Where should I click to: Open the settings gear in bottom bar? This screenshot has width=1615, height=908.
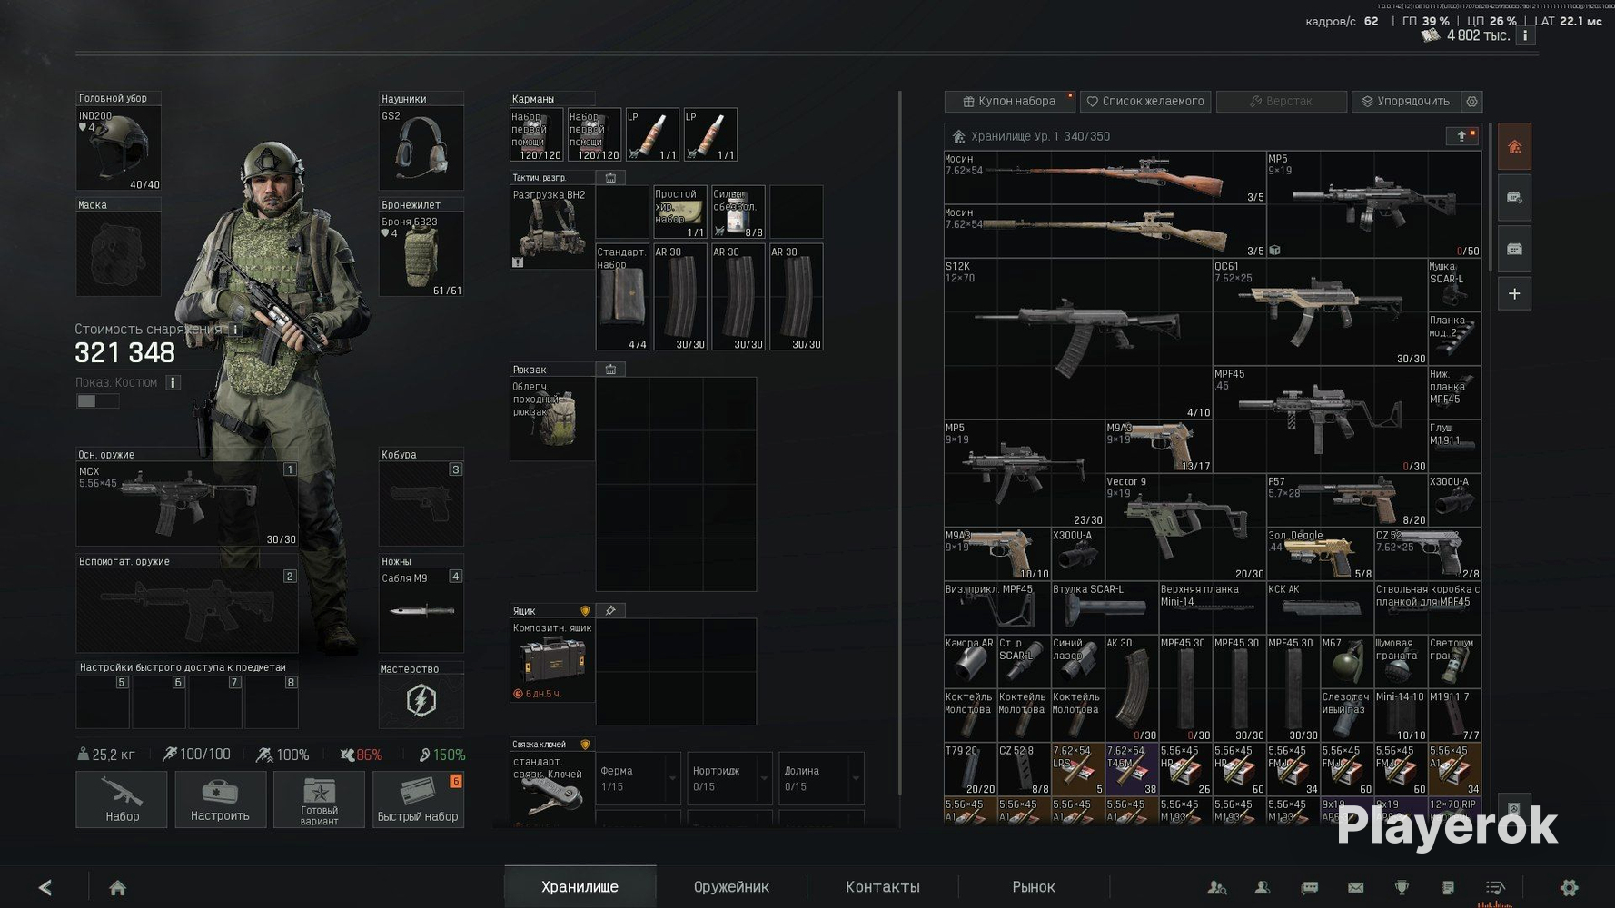(1569, 887)
